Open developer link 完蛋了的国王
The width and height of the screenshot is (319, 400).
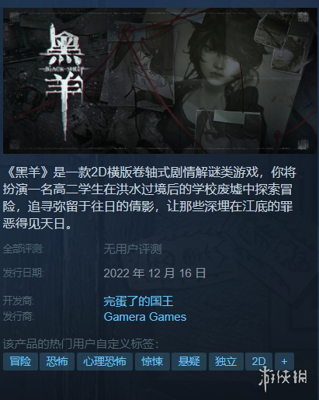pos(138,301)
